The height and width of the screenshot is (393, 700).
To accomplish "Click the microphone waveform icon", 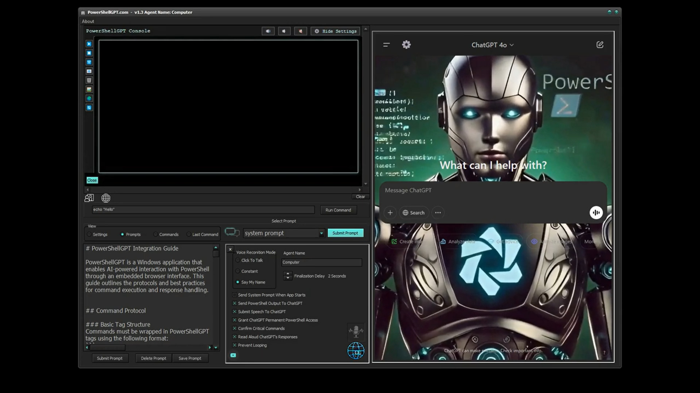I will (356, 331).
